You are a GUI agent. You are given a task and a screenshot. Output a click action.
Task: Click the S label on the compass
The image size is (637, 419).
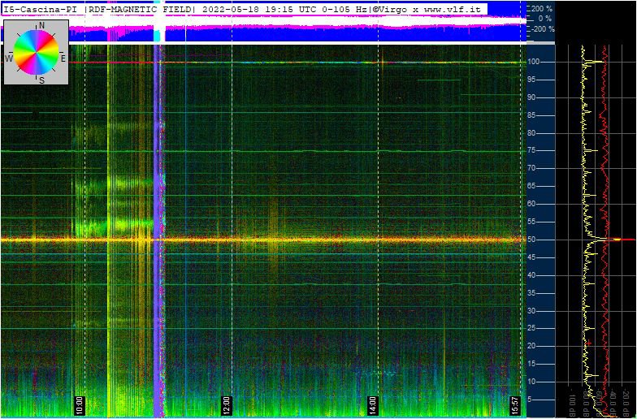click(41, 80)
